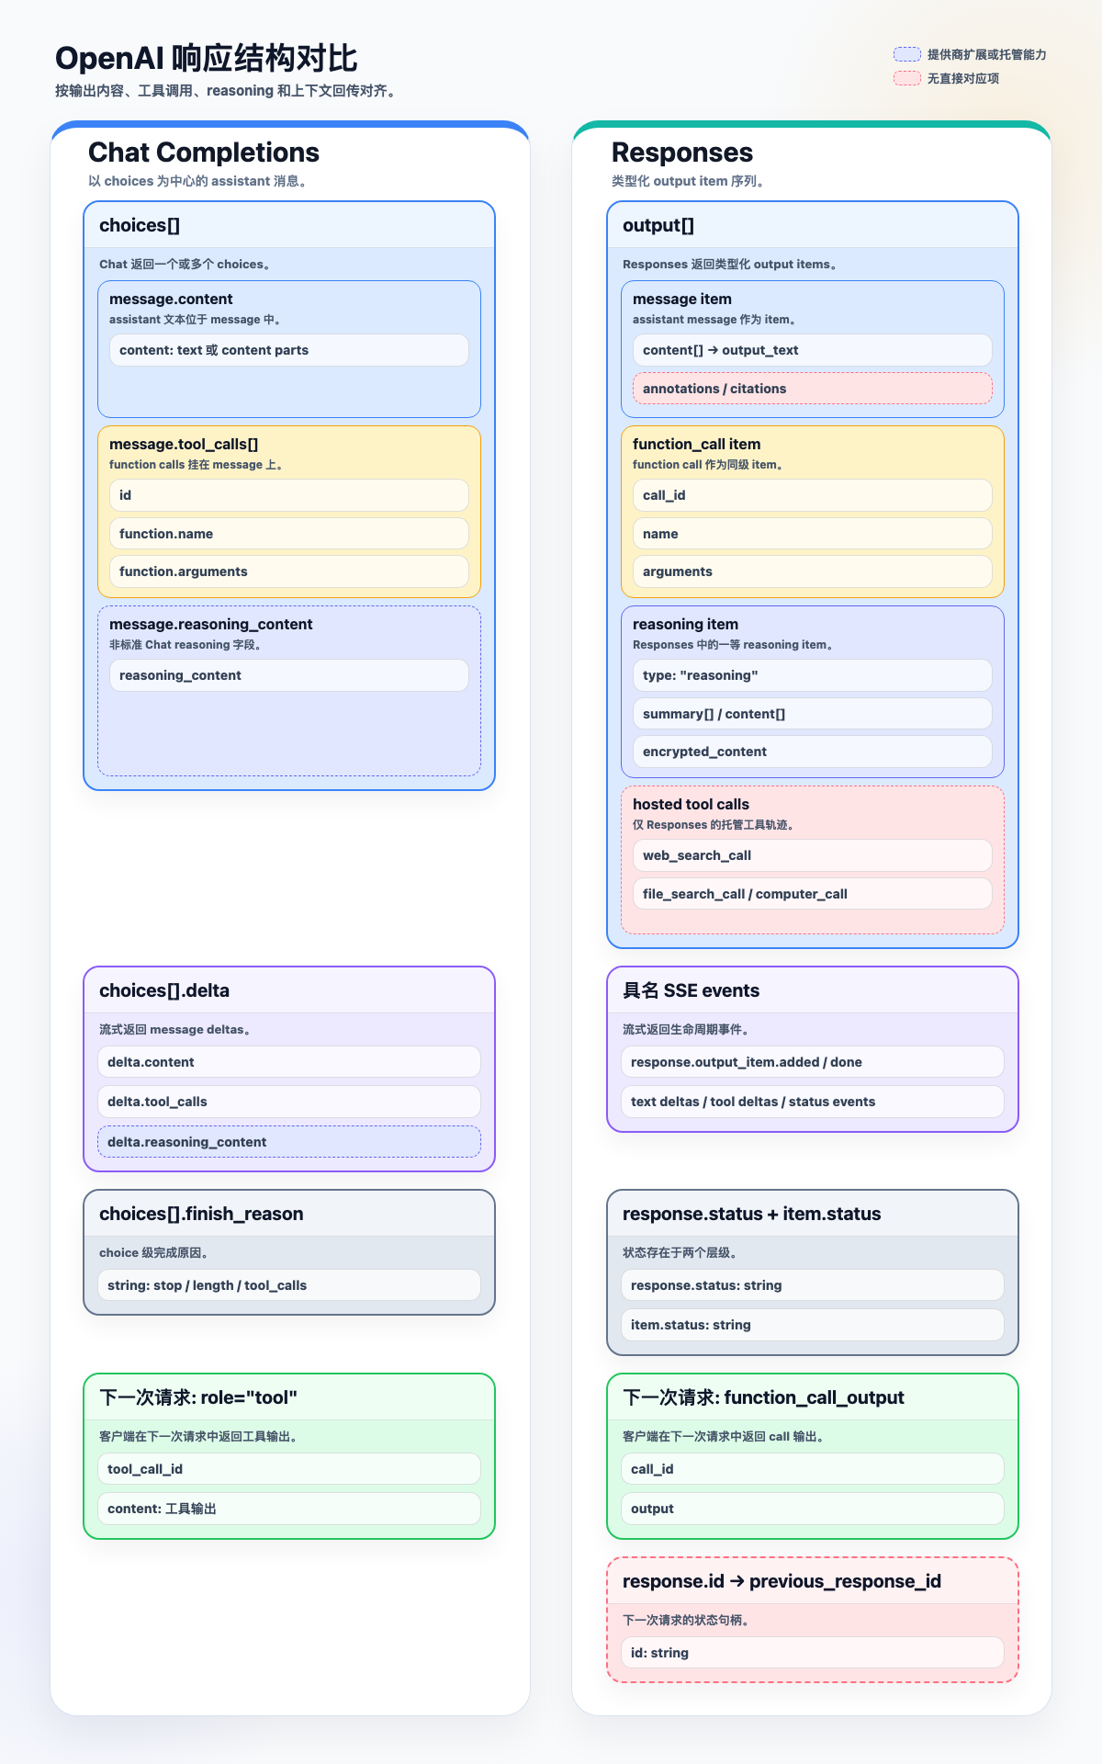Select 'file_search_call / computer_call' row
The height and width of the screenshot is (1764, 1102).
pyautogui.click(x=813, y=894)
